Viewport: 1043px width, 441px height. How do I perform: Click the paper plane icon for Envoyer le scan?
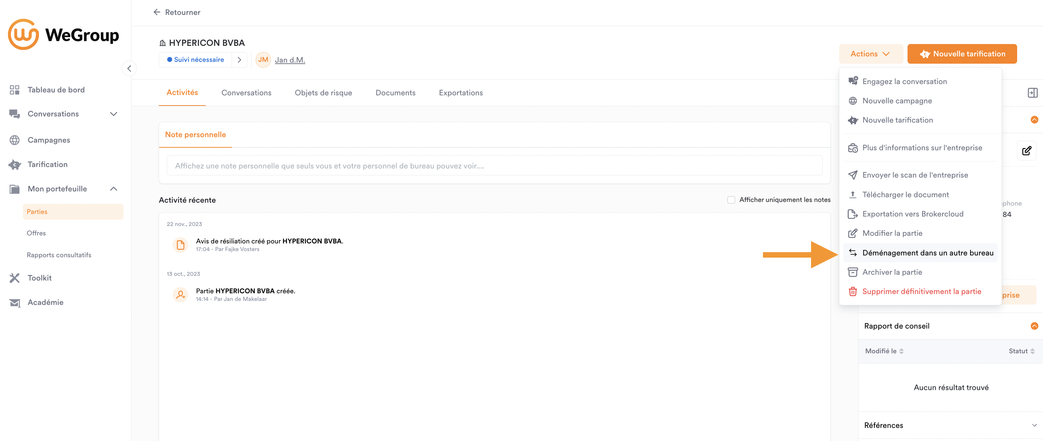[x=853, y=175]
